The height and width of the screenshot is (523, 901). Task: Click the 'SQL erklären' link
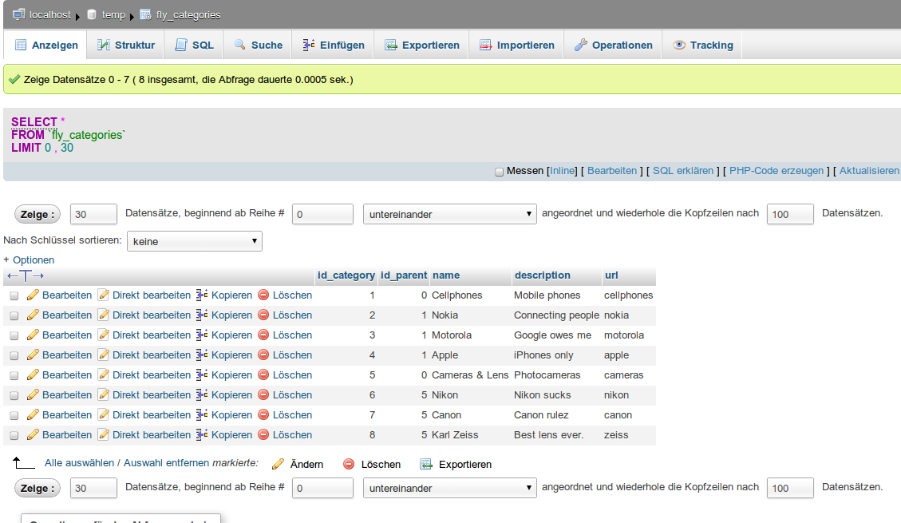coord(683,171)
